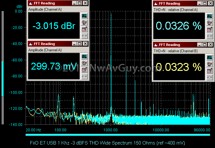Screen dimensions: 215x148
Task: Click the dBr axis unit label
Action: [x=19, y=7]
